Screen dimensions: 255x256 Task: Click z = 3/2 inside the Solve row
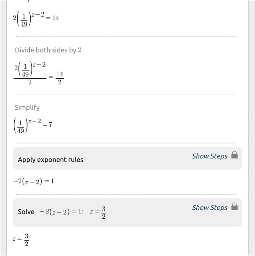tap(98, 212)
